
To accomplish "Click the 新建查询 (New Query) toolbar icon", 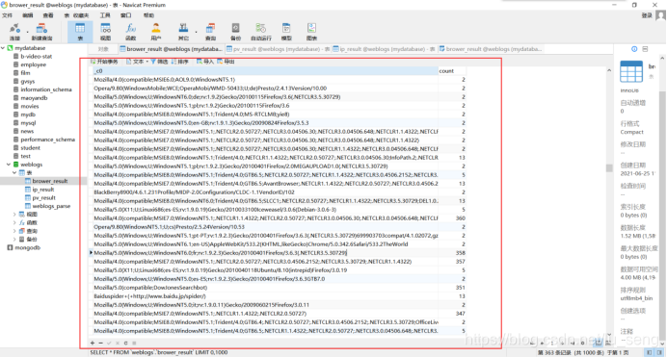I will click(x=41, y=32).
